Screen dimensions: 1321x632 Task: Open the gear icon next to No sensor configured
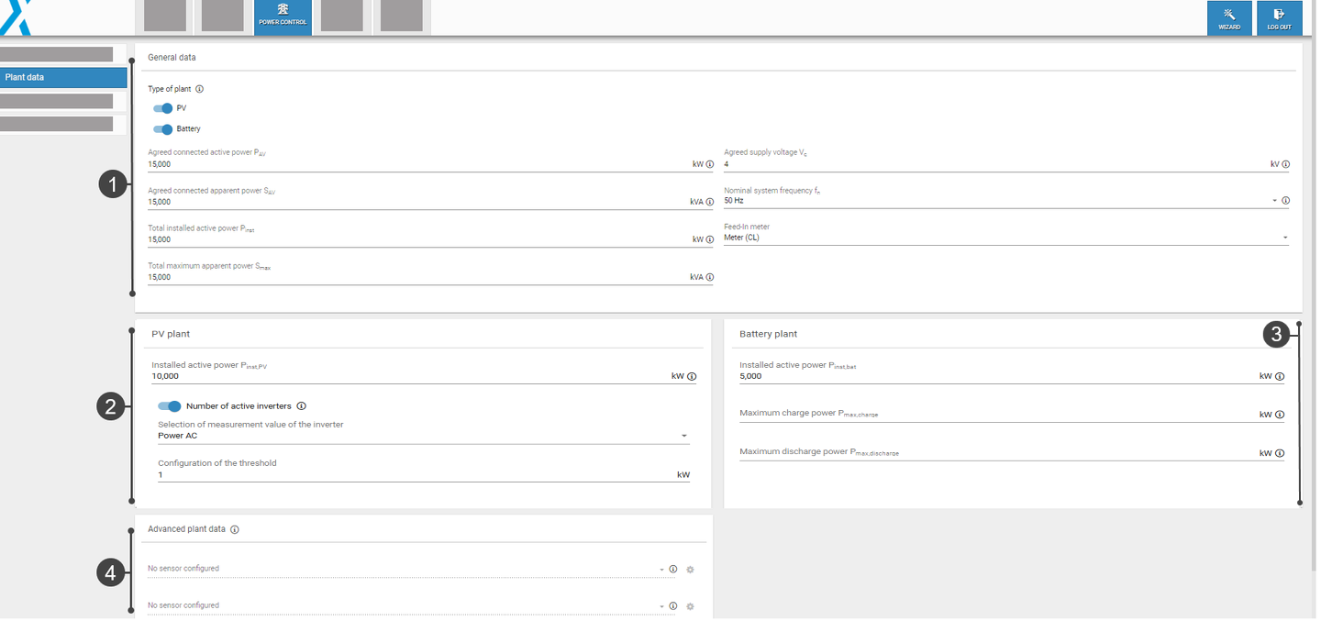point(690,569)
